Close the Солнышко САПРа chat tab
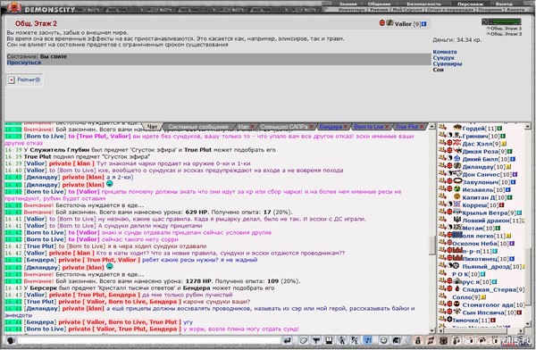The height and width of the screenshot is (350, 536). tap(312, 127)
